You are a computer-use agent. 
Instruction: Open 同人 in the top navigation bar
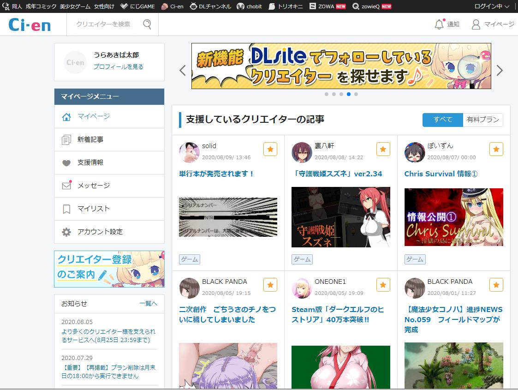pos(17,6)
